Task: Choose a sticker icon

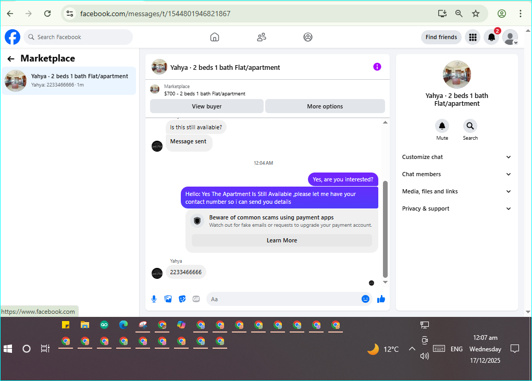Action: click(182, 299)
